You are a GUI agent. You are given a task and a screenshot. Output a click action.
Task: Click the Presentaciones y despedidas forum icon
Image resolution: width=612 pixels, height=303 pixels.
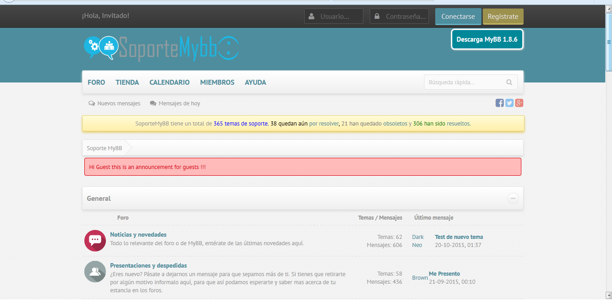pos(95,272)
